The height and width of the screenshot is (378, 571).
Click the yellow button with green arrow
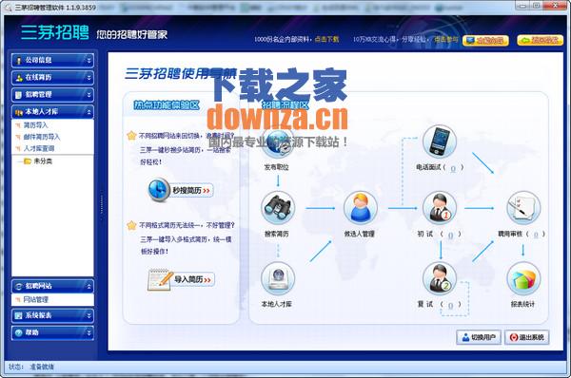[x=540, y=40]
